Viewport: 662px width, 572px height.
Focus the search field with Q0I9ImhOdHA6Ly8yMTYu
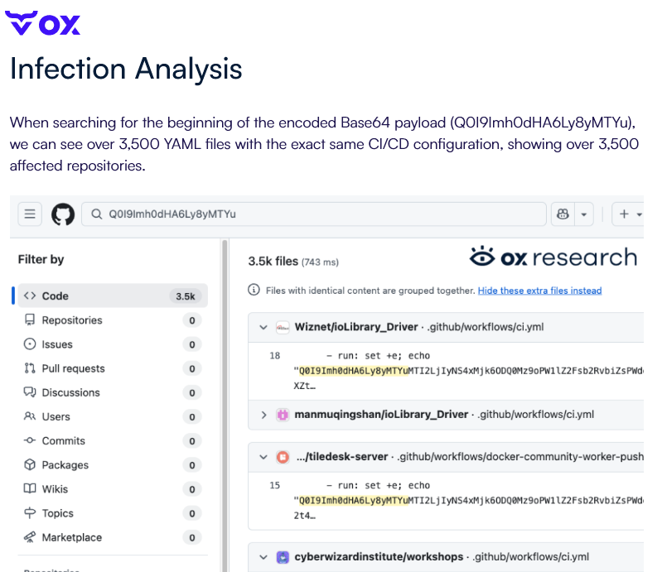click(314, 214)
